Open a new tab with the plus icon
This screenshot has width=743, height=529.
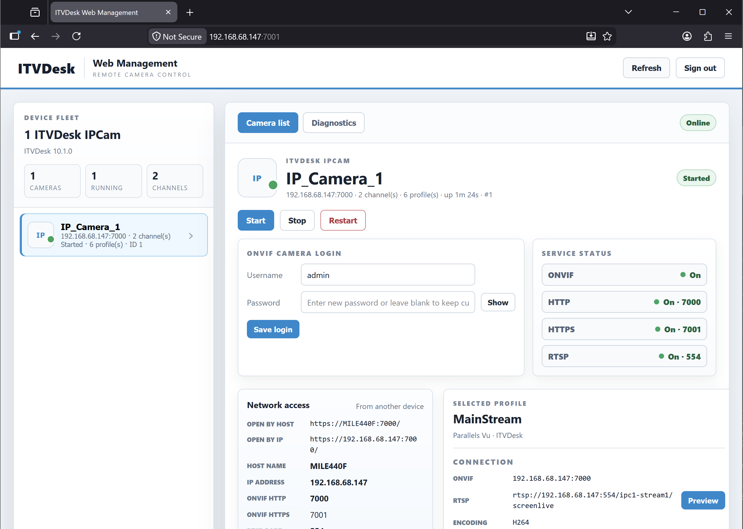click(190, 12)
